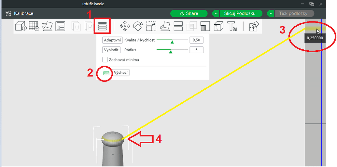
Task: Click the Adaptivní button
Action: pyautogui.click(x=112, y=40)
